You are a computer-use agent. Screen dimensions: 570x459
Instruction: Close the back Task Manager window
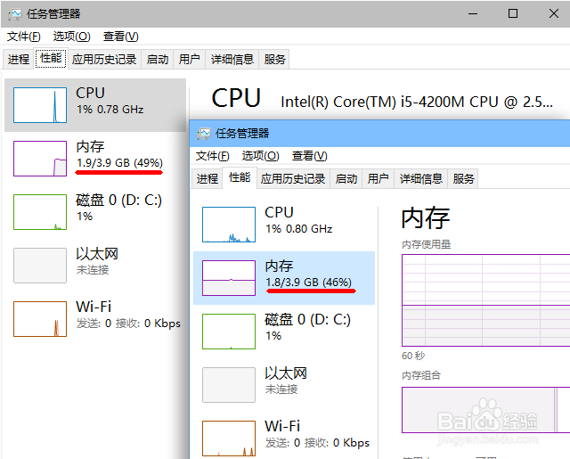tap(554, 14)
